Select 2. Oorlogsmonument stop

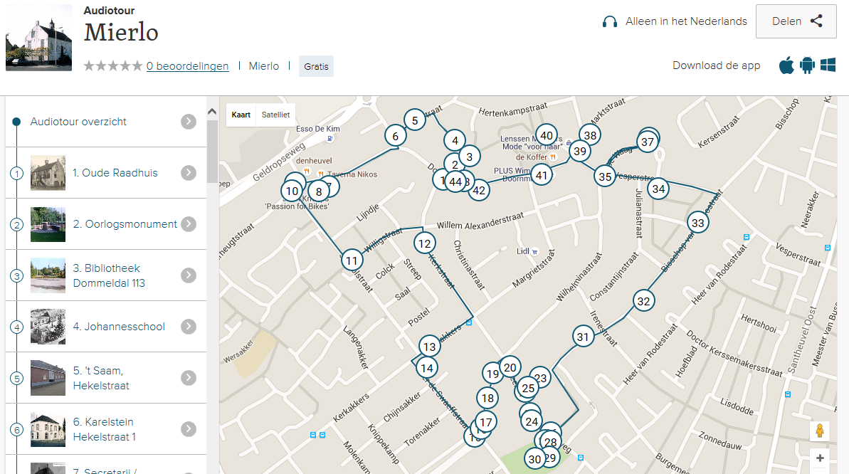coord(106,223)
